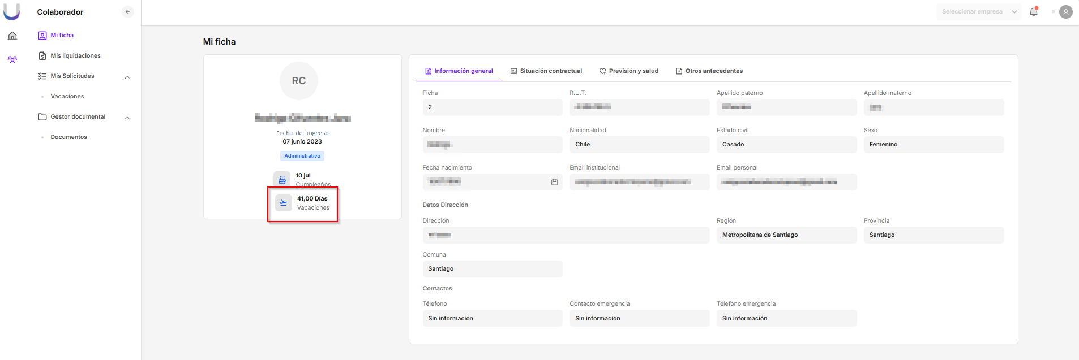The width and height of the screenshot is (1079, 360).
Task: Click the collaborators people icon in left rail
Action: (x=12, y=59)
